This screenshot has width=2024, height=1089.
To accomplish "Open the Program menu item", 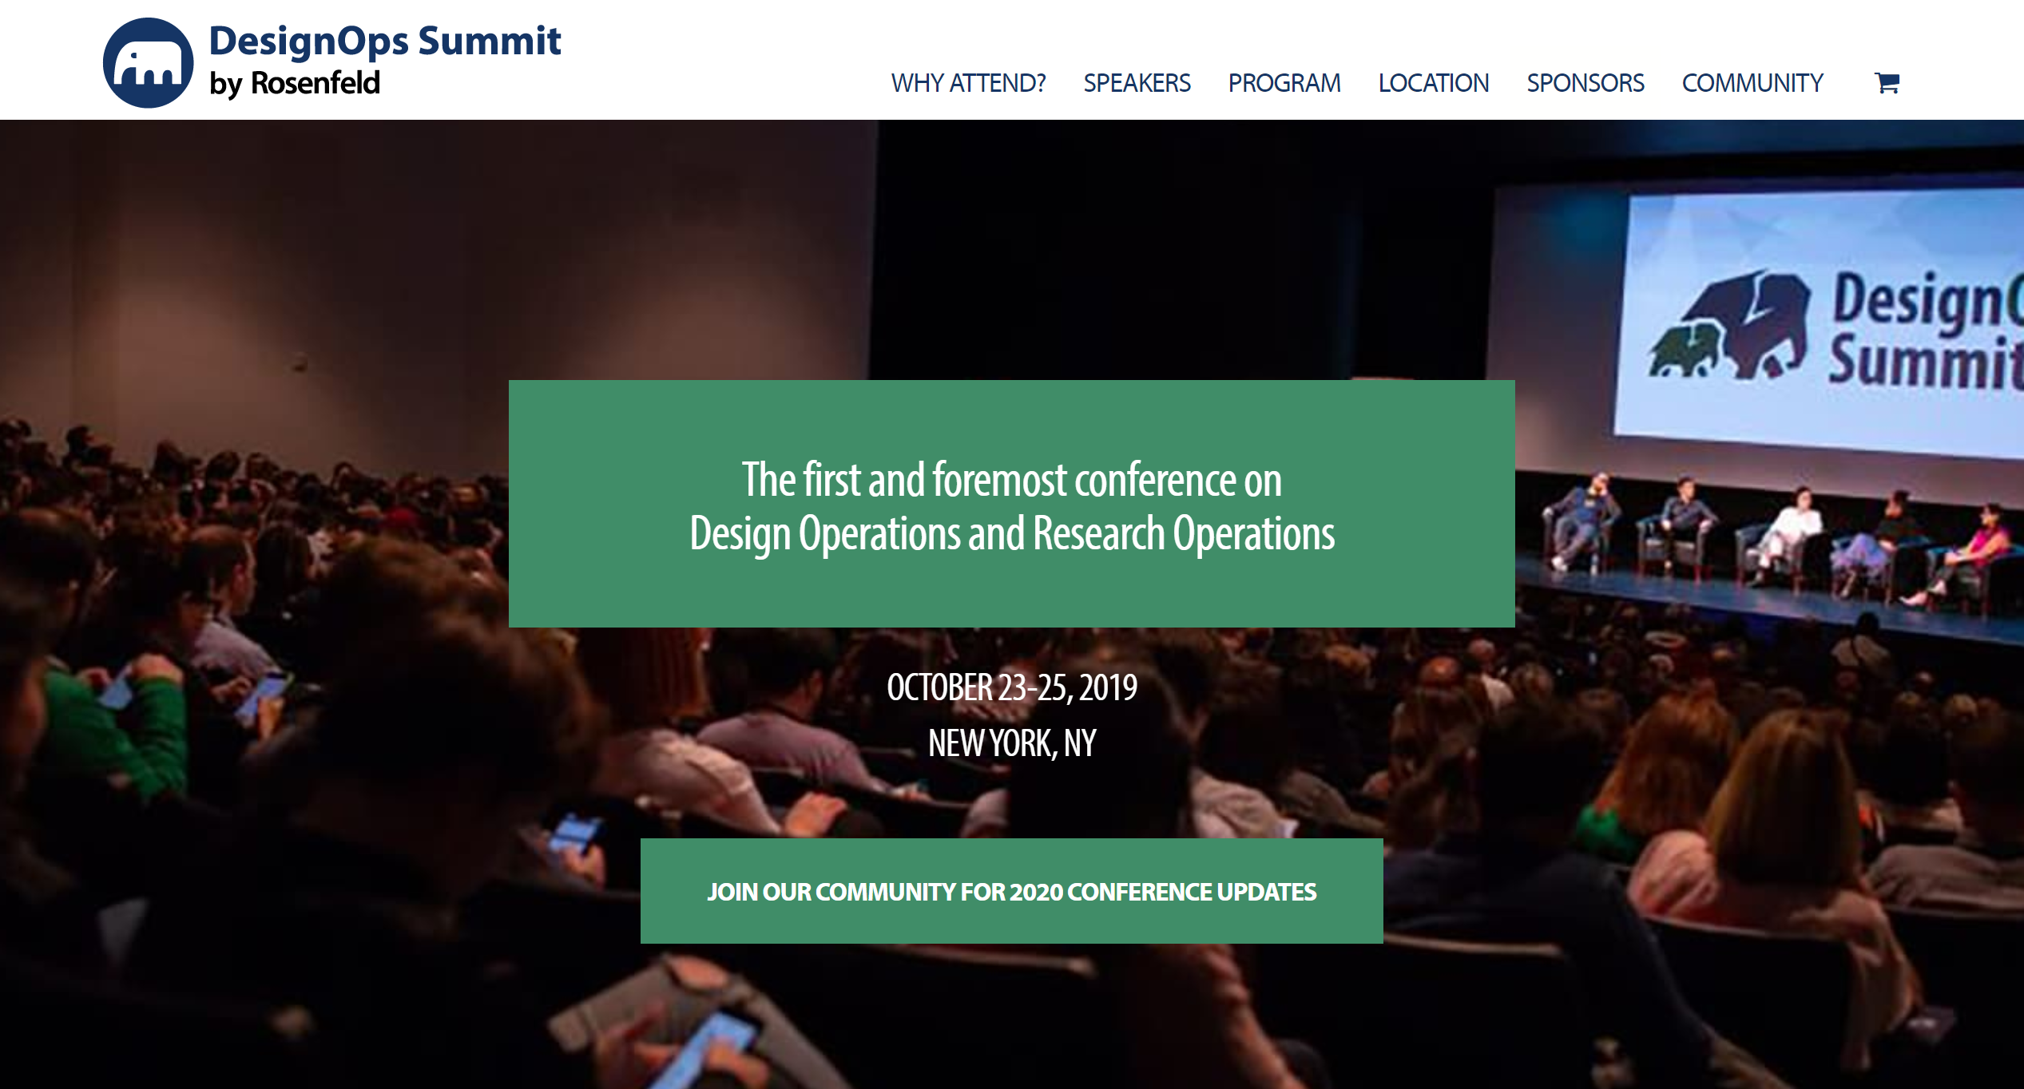I will (1284, 83).
